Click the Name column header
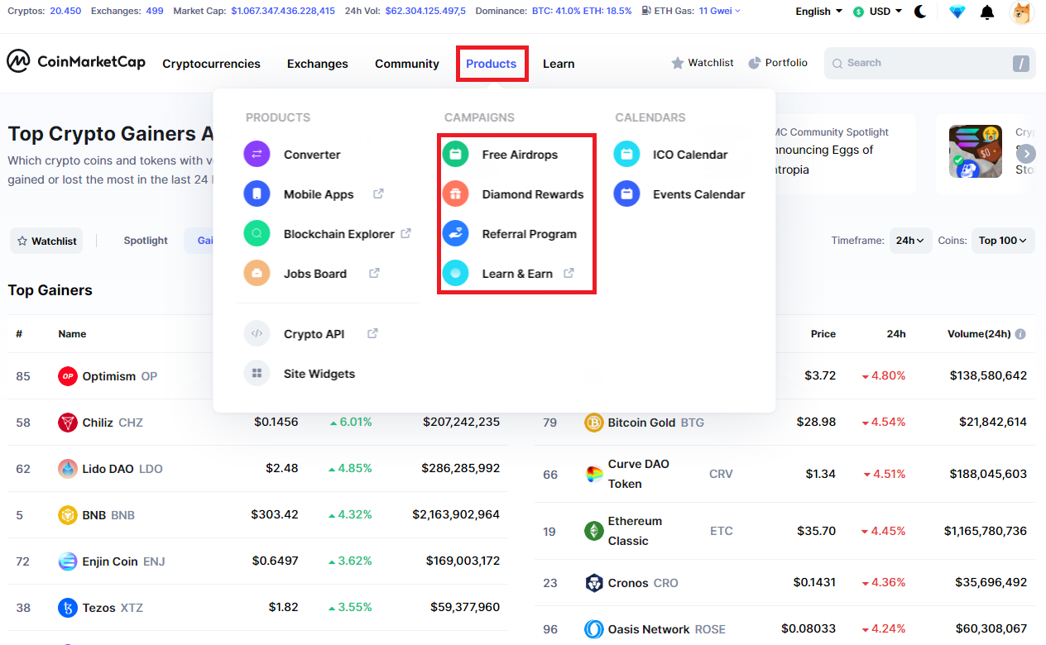Viewport: 1046px width, 645px height. coord(72,334)
